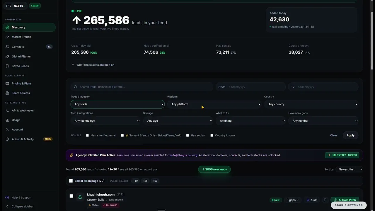Load the 3006 new leads

(x=214, y=169)
